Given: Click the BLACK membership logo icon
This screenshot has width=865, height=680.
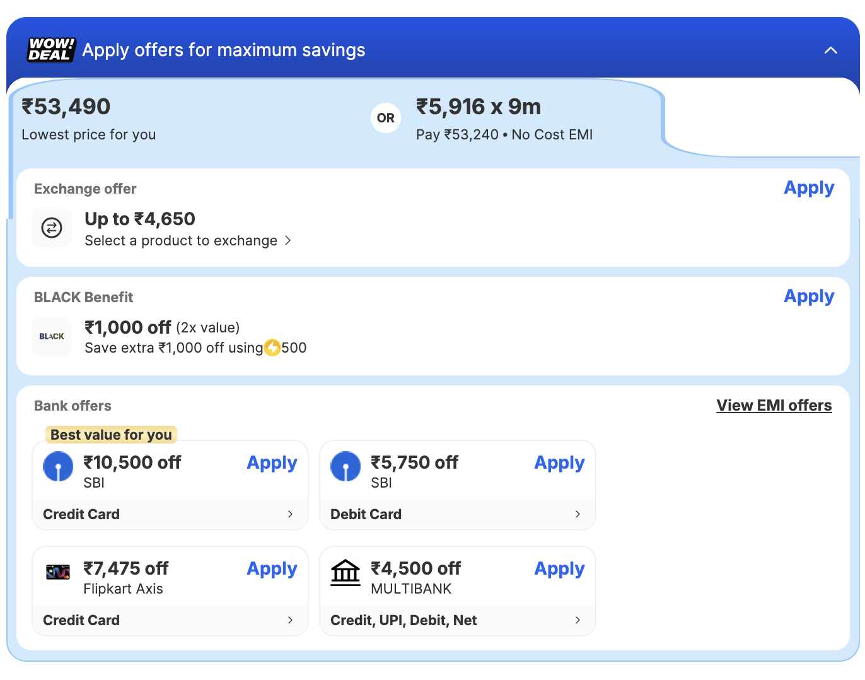Looking at the screenshot, I should 52,336.
